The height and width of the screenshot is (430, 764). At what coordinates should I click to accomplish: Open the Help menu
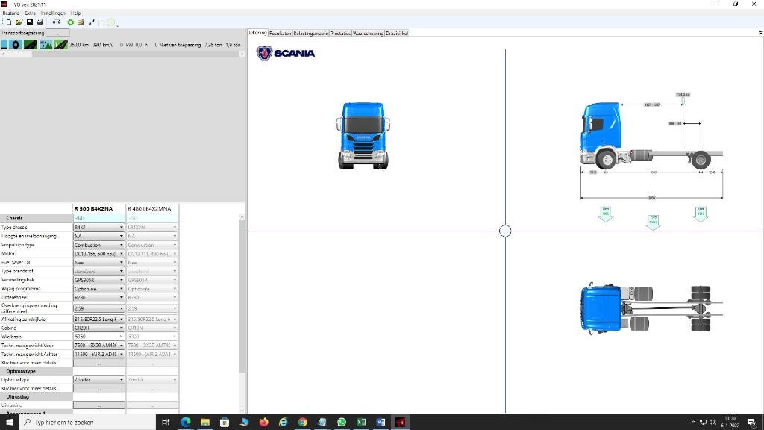[75, 13]
